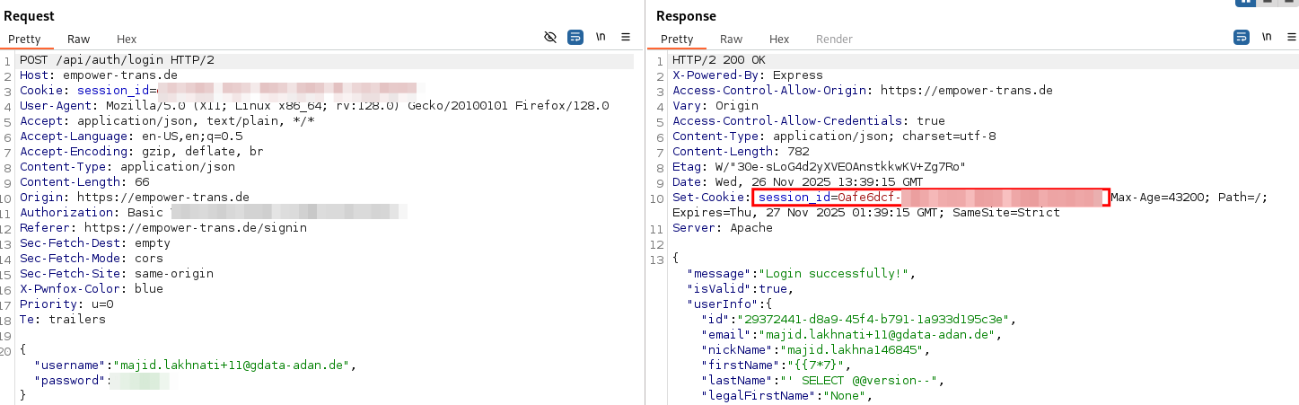Open the Response panel hamburger options menu

click(1292, 37)
